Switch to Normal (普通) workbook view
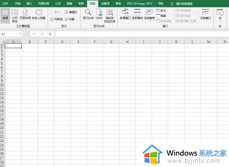 [x=5, y=15]
